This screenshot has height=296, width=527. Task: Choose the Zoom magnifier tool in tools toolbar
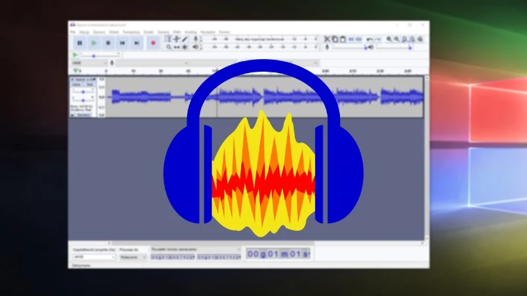[169, 47]
